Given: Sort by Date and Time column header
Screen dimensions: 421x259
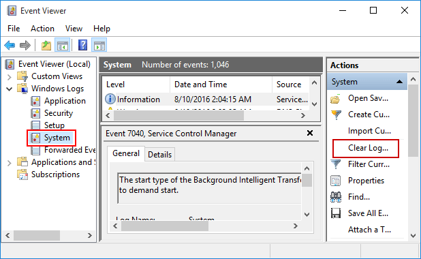Looking at the screenshot, I should tap(221, 85).
